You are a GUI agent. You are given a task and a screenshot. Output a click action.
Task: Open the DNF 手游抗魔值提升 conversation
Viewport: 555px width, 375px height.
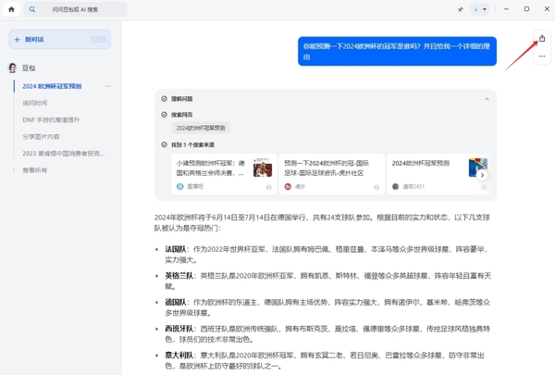pyautogui.click(x=51, y=119)
